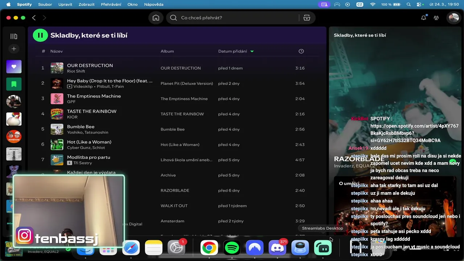
Task: Sort by the duration clock icon
Action: (x=301, y=51)
